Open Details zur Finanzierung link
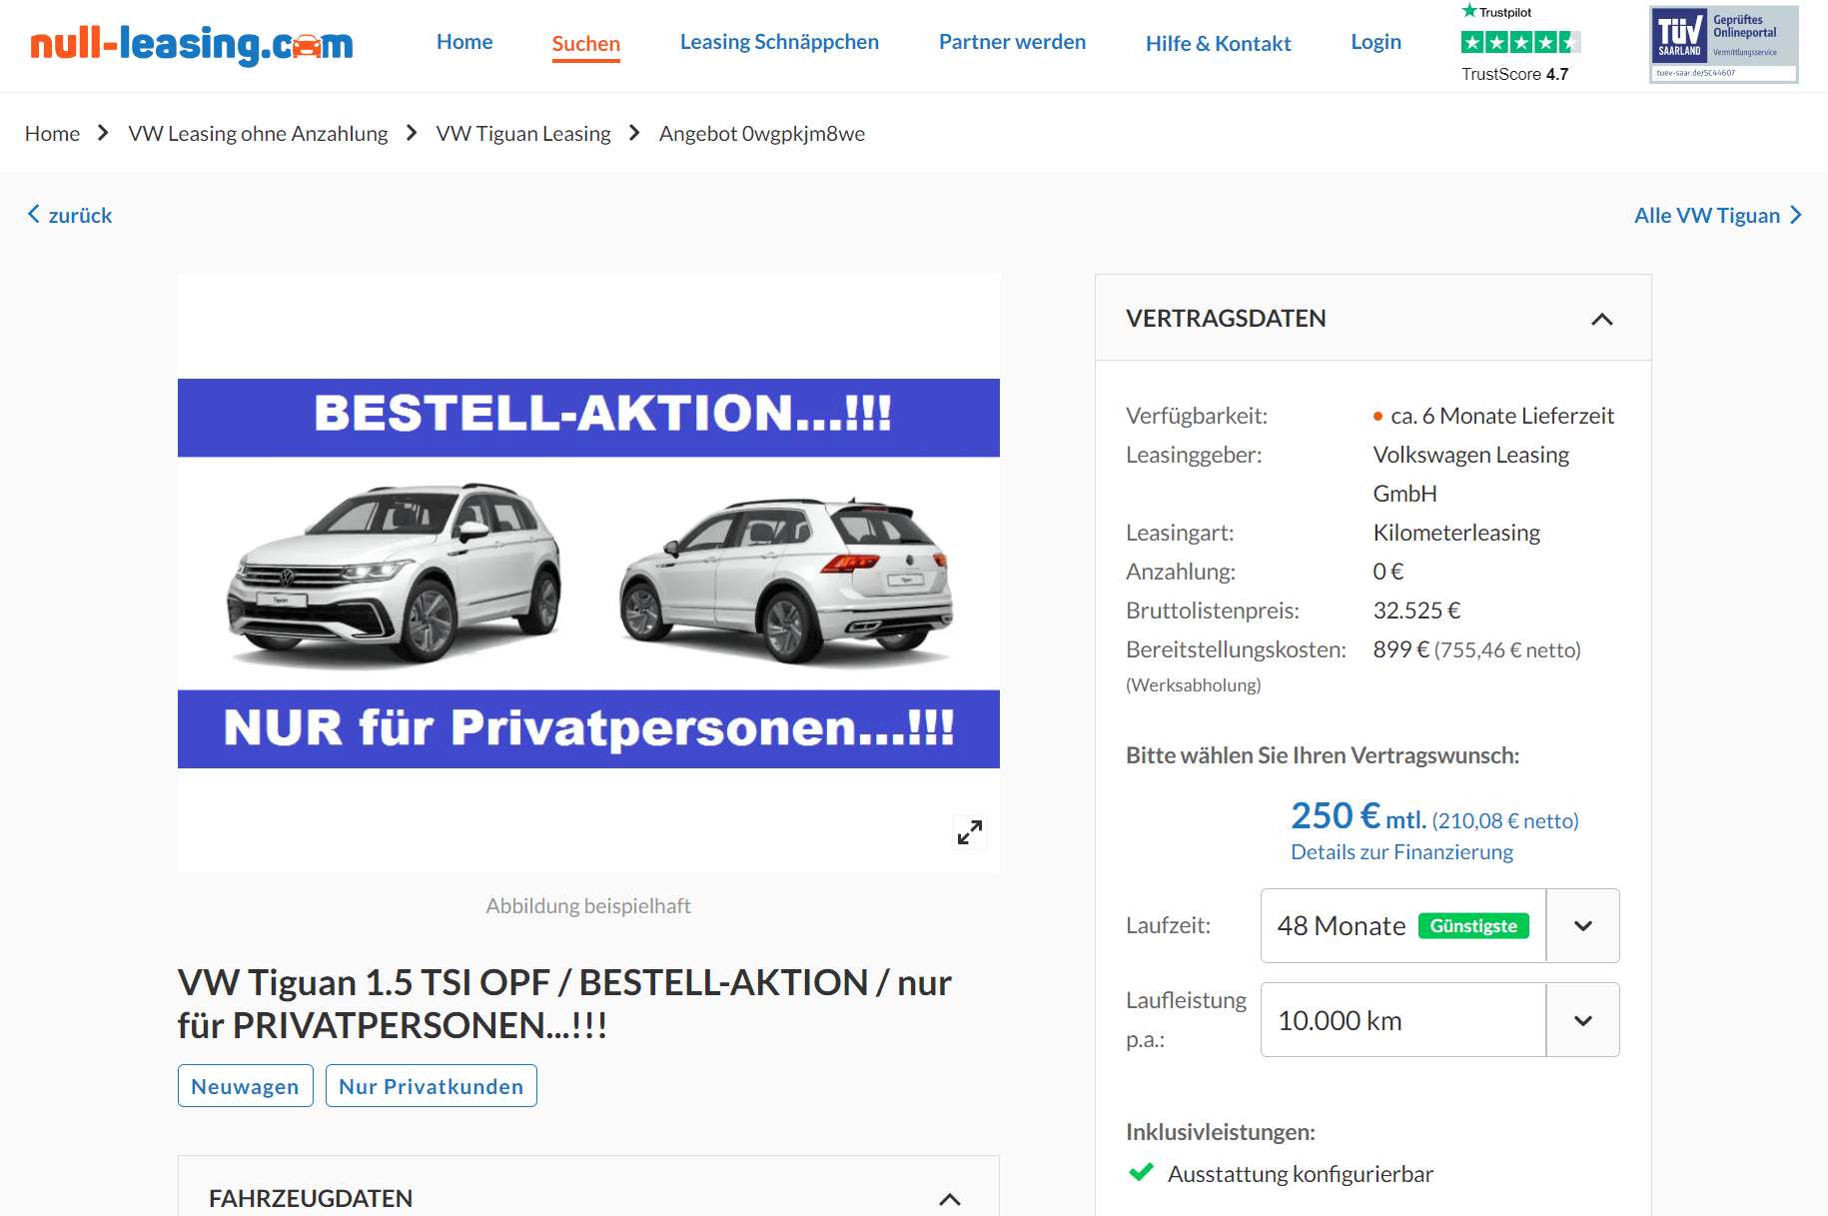 [1401, 852]
